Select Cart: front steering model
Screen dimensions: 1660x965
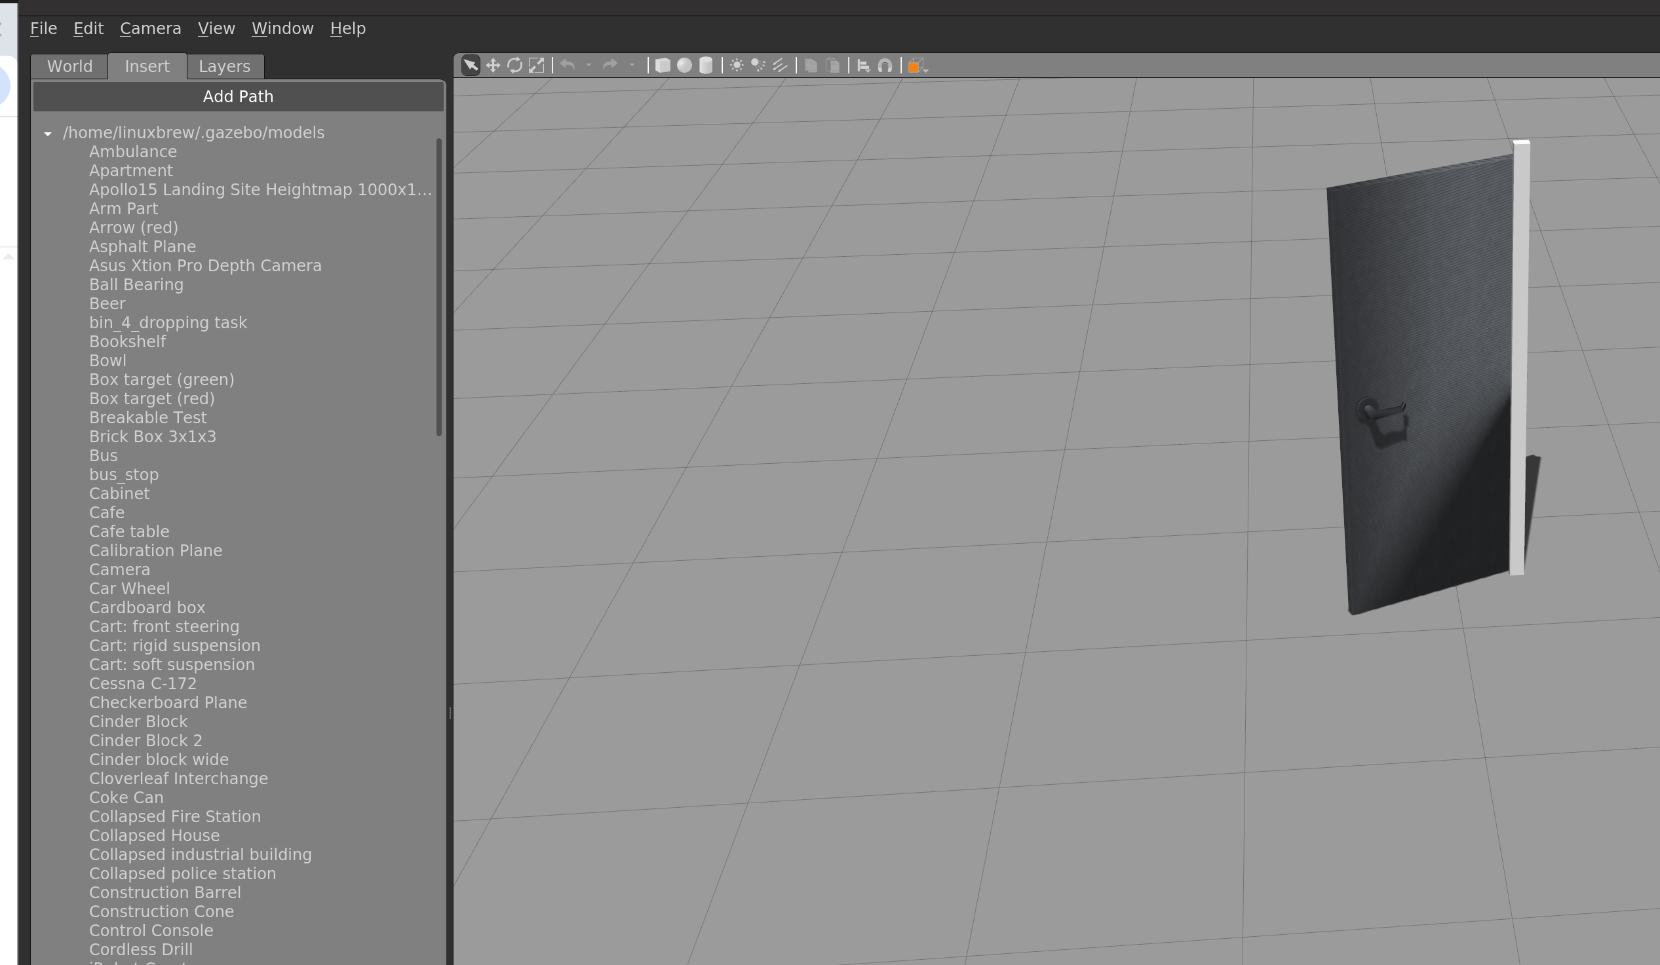click(x=164, y=627)
